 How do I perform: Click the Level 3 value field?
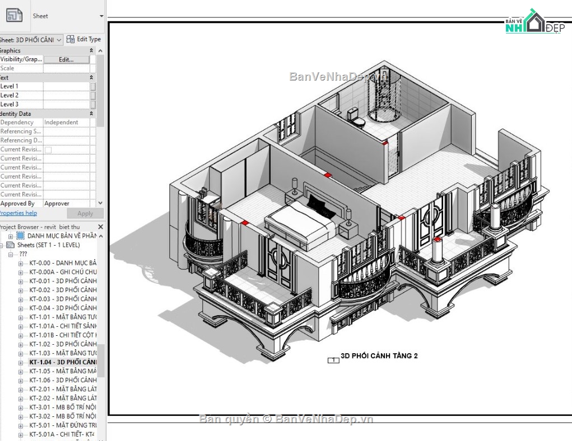tap(67, 105)
